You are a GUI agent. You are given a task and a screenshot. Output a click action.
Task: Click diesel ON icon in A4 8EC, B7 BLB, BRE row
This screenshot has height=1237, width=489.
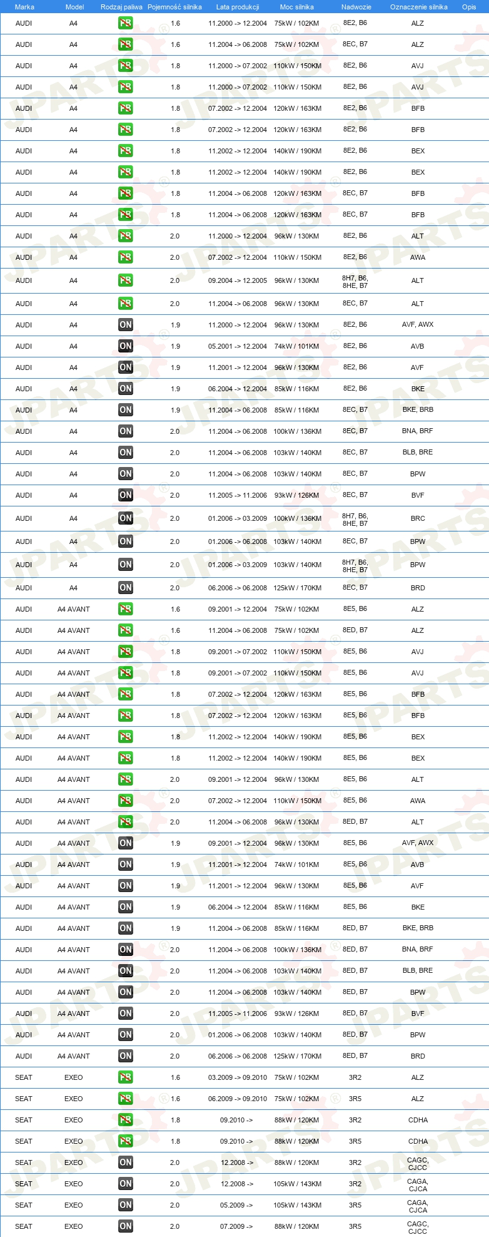tap(126, 453)
